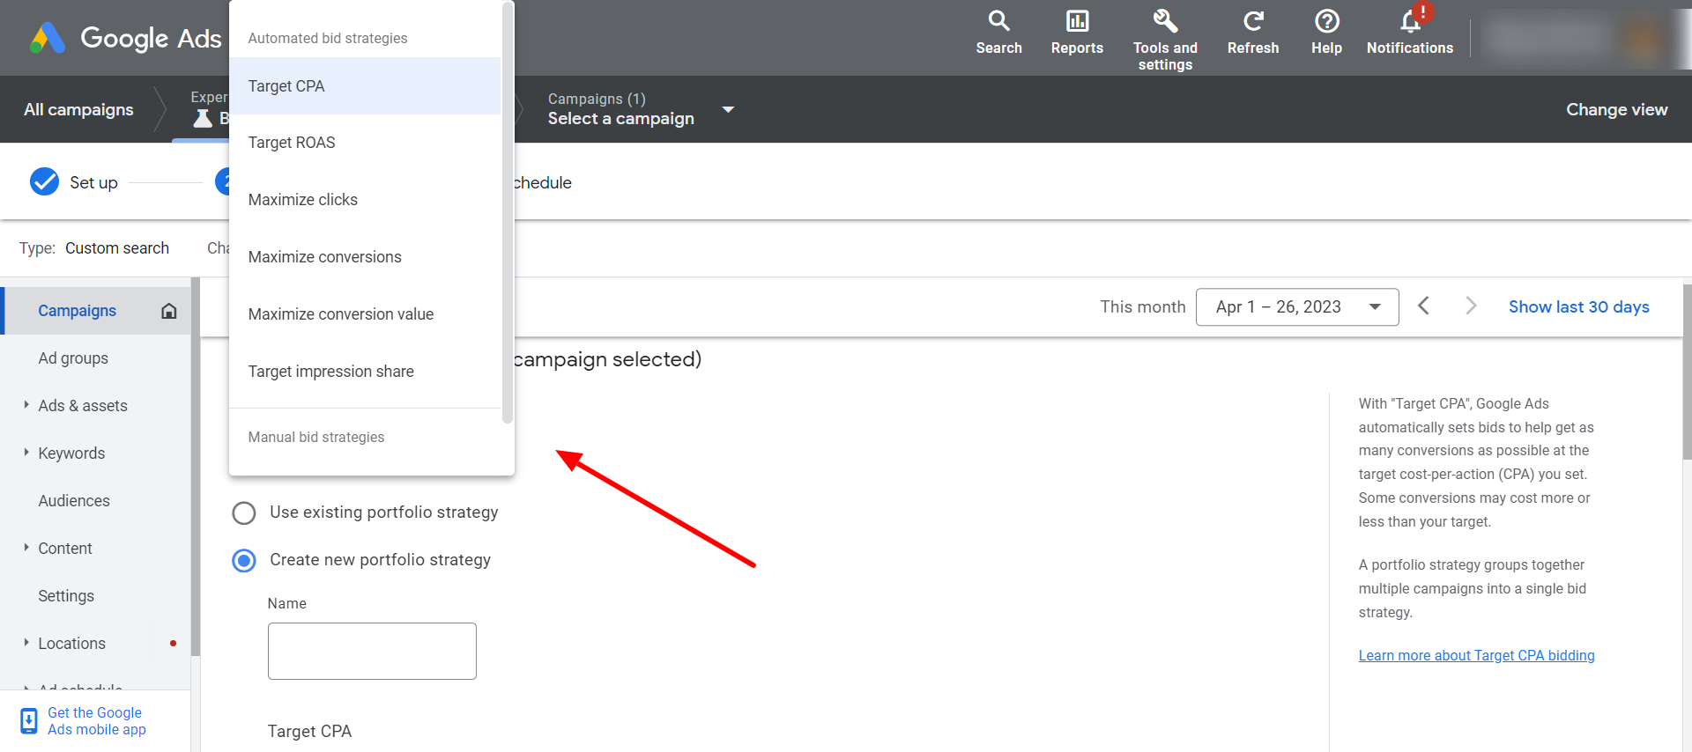Open the Reports menu
This screenshot has height=752, width=1692.
(x=1077, y=33)
